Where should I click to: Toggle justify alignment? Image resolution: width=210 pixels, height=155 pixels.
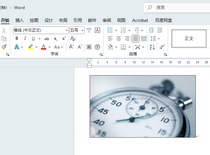point(135,39)
